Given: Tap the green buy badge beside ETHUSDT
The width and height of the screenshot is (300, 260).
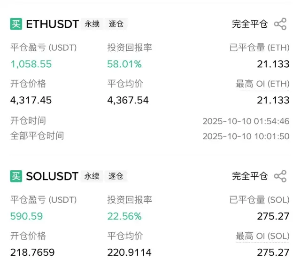Looking at the screenshot, I should 16,24.
